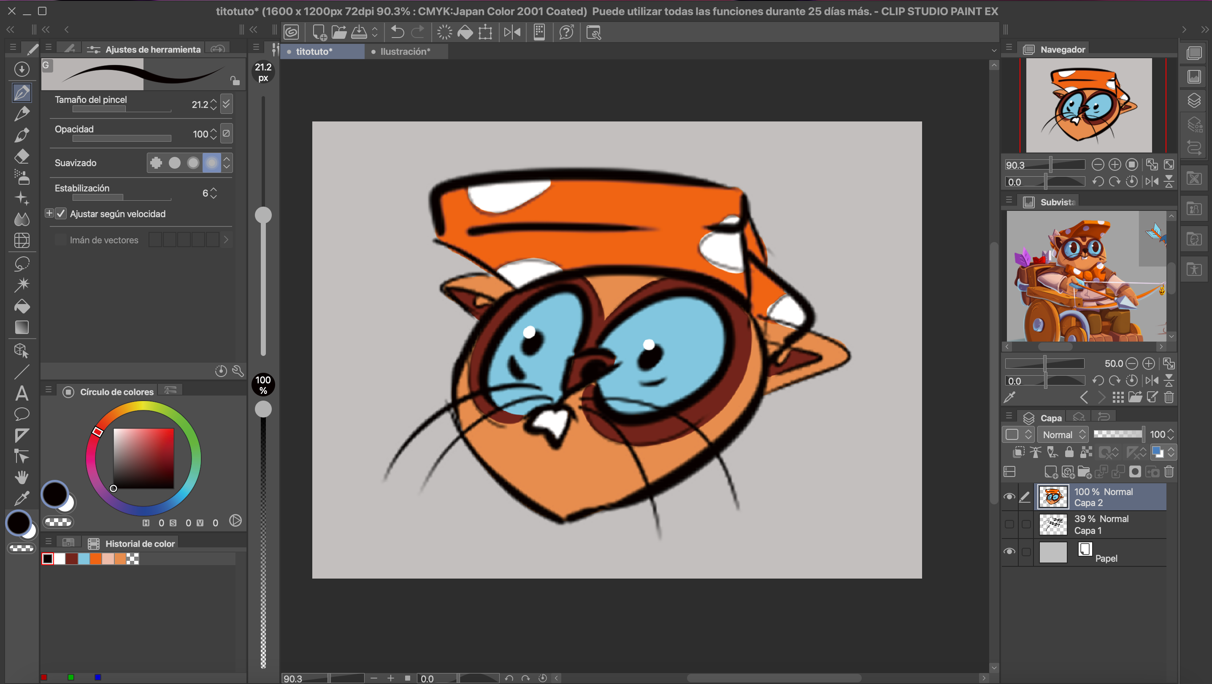Select the no Suavizado option
The width and height of the screenshot is (1212, 684).
[156, 163]
